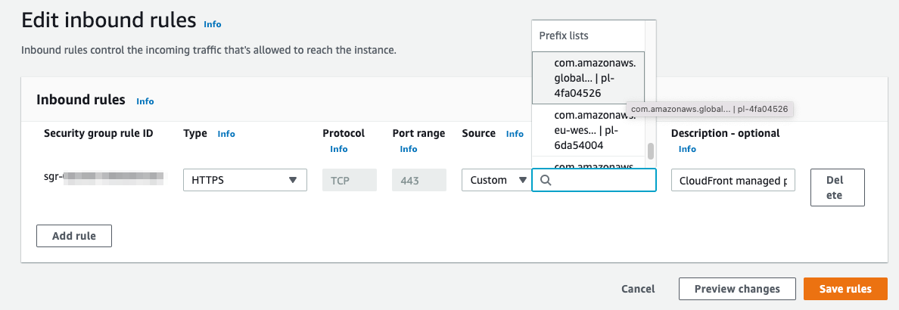Open Info link next to Type column
Viewport: 899px width, 310px height.
pos(226,134)
